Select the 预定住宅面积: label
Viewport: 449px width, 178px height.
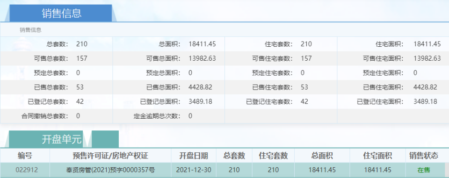coord(384,73)
